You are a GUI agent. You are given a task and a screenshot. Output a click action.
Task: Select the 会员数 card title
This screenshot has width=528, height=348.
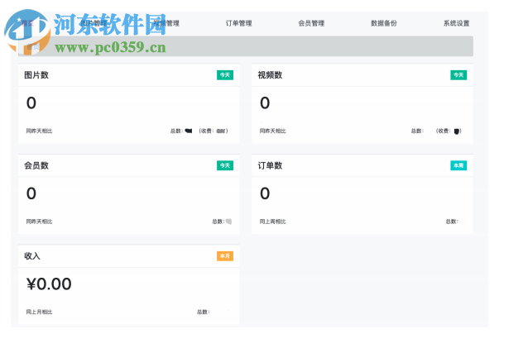point(36,165)
